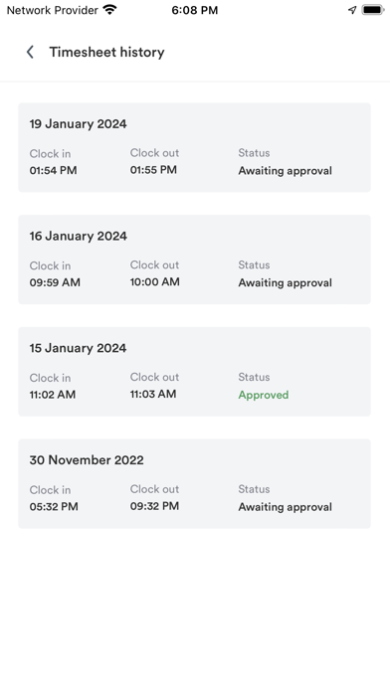Select 09:59 AM clock in time

tap(55, 282)
